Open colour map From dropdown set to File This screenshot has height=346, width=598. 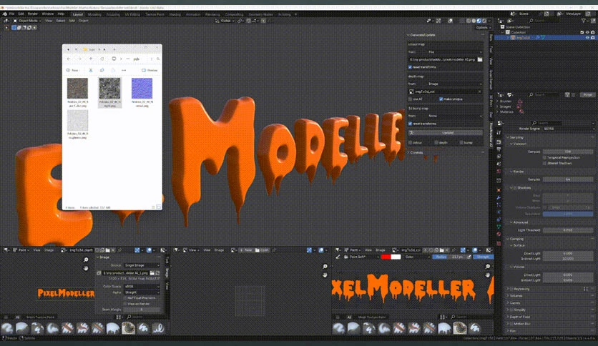point(455,51)
